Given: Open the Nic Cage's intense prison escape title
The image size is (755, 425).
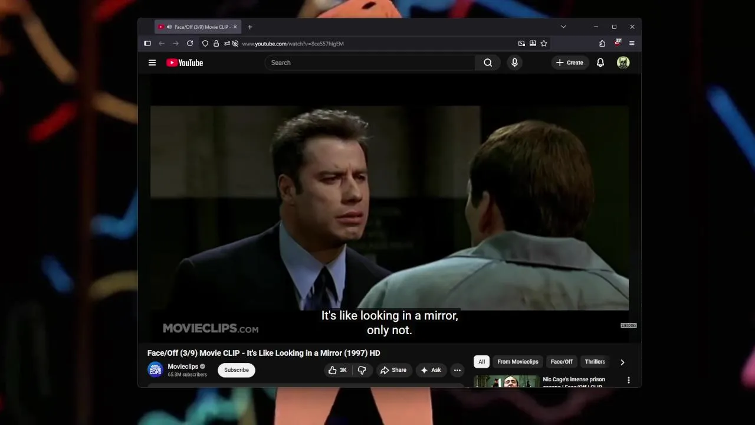Looking at the screenshot, I should click(x=573, y=382).
